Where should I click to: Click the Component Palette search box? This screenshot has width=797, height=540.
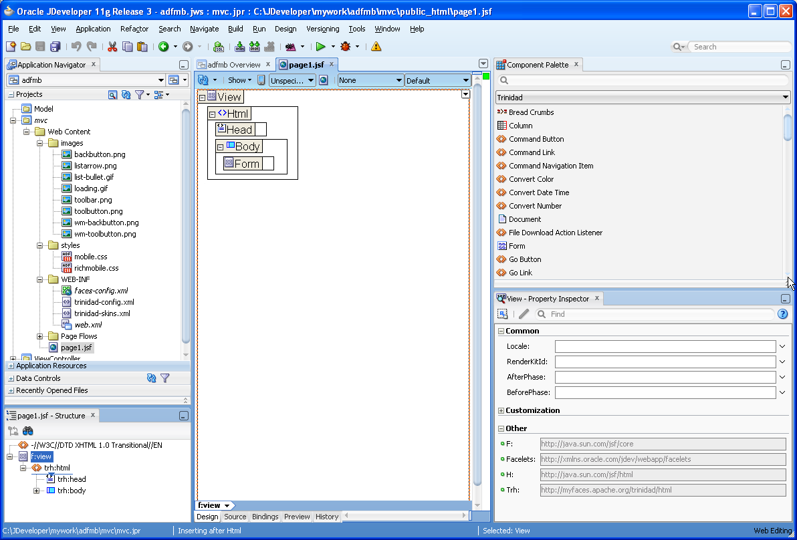coord(643,80)
